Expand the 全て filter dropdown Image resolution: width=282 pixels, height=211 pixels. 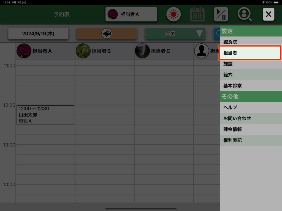point(175,34)
